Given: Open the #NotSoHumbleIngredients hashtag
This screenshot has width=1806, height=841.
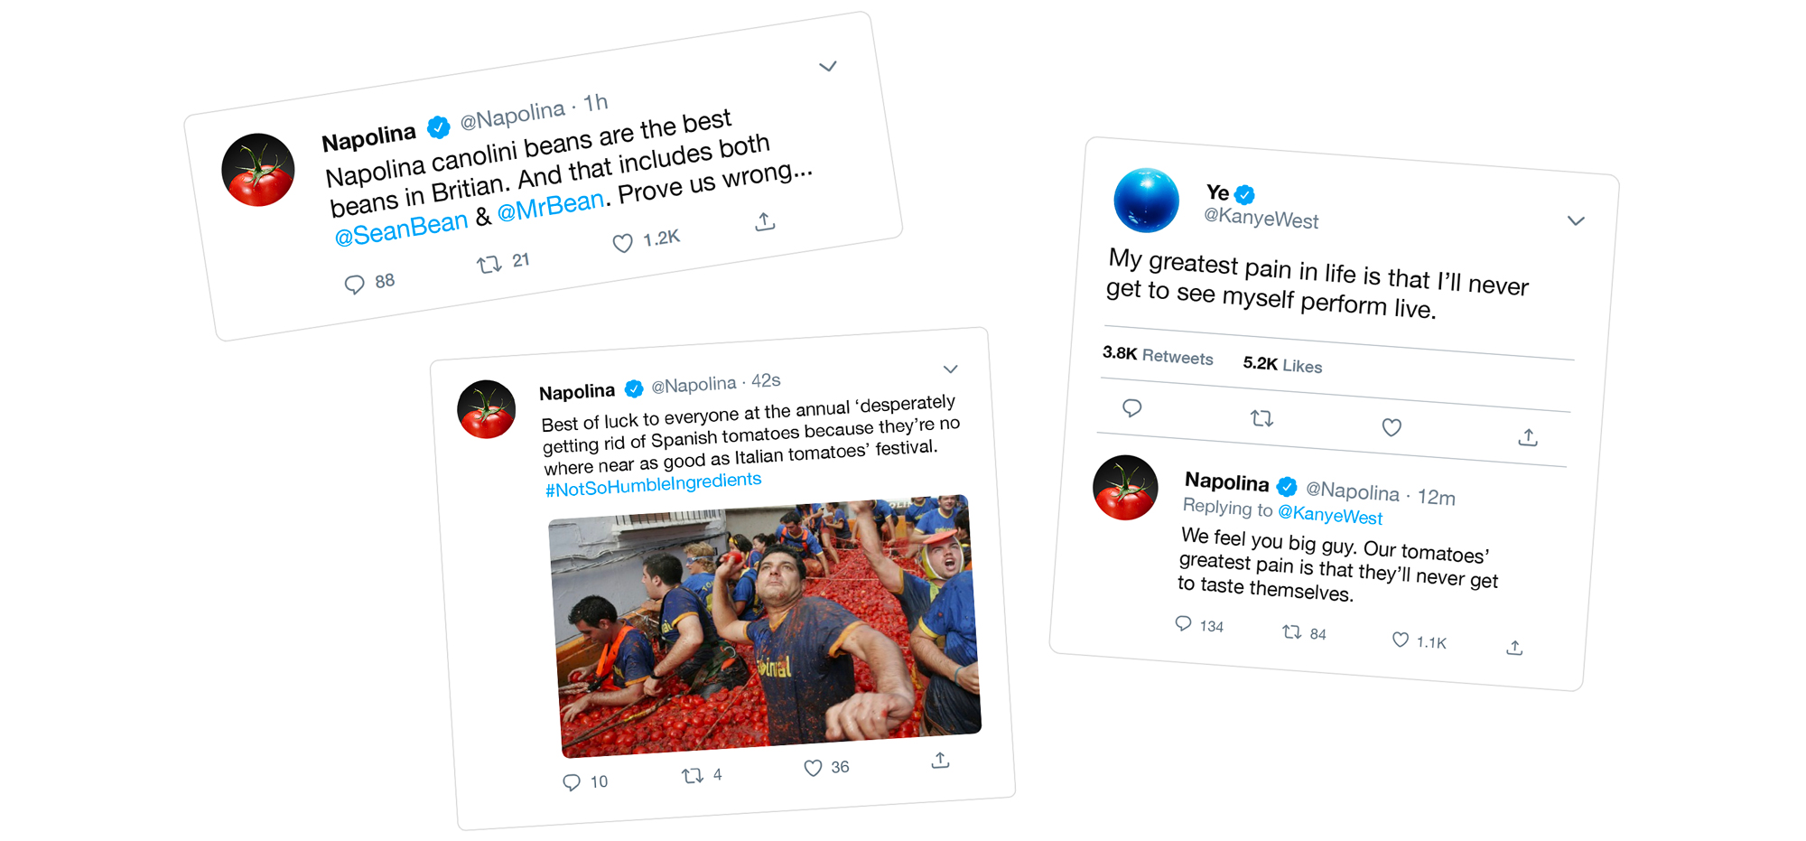Looking at the screenshot, I should pyautogui.click(x=653, y=484).
